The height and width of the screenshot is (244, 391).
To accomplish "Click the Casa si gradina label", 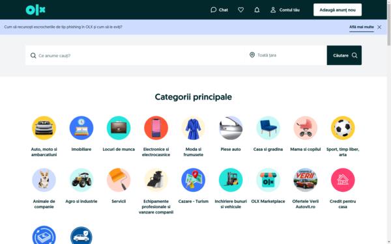I will click(x=268, y=150).
